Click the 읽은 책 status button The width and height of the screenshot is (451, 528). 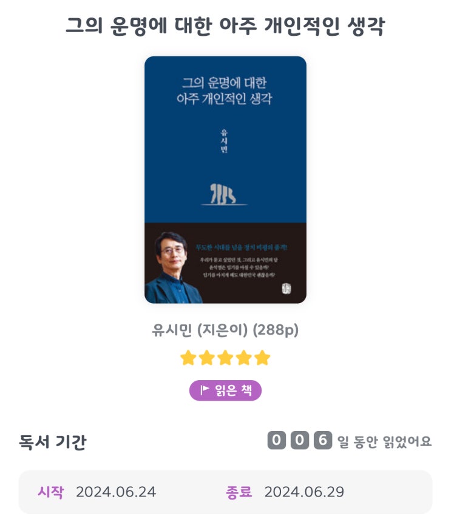pos(225,390)
